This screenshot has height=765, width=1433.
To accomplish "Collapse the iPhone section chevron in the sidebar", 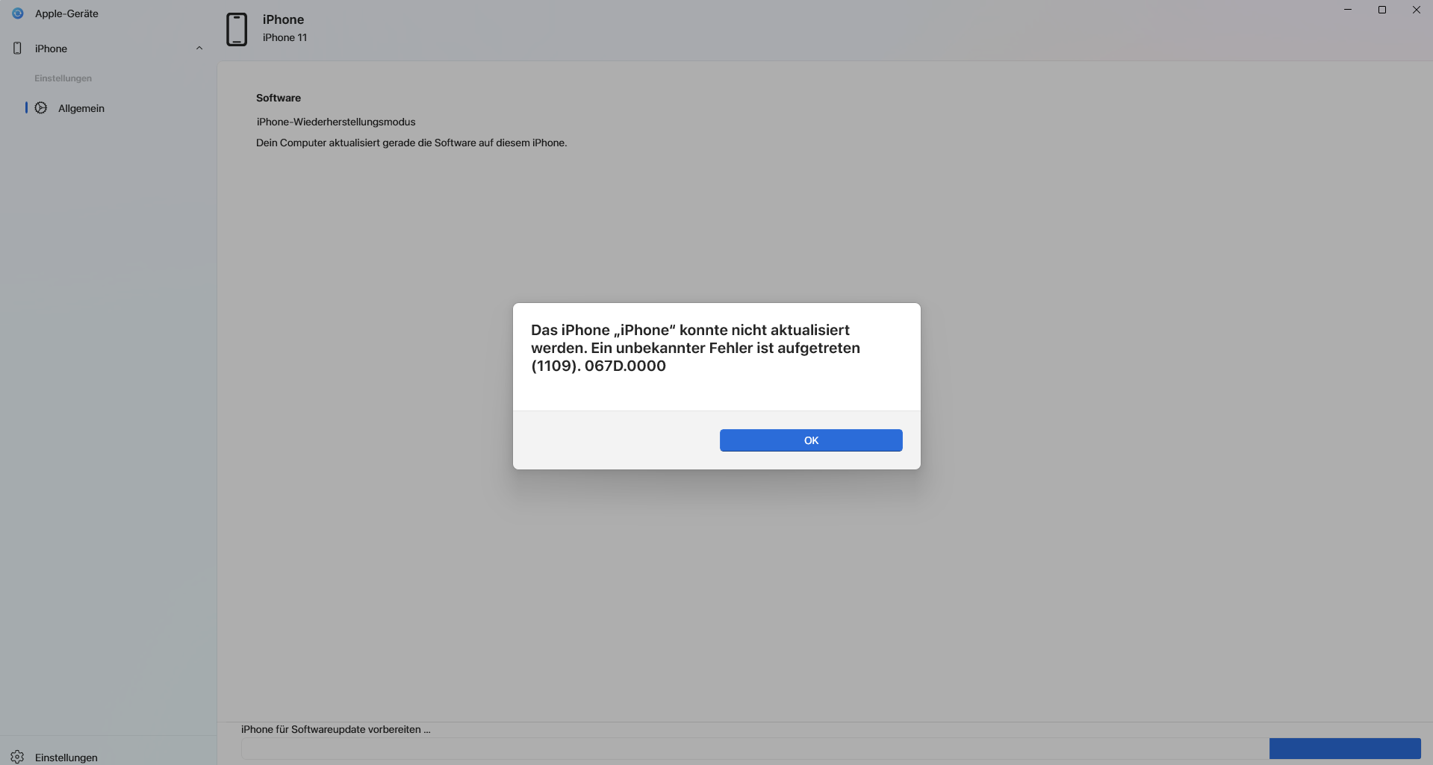I will pyautogui.click(x=199, y=49).
